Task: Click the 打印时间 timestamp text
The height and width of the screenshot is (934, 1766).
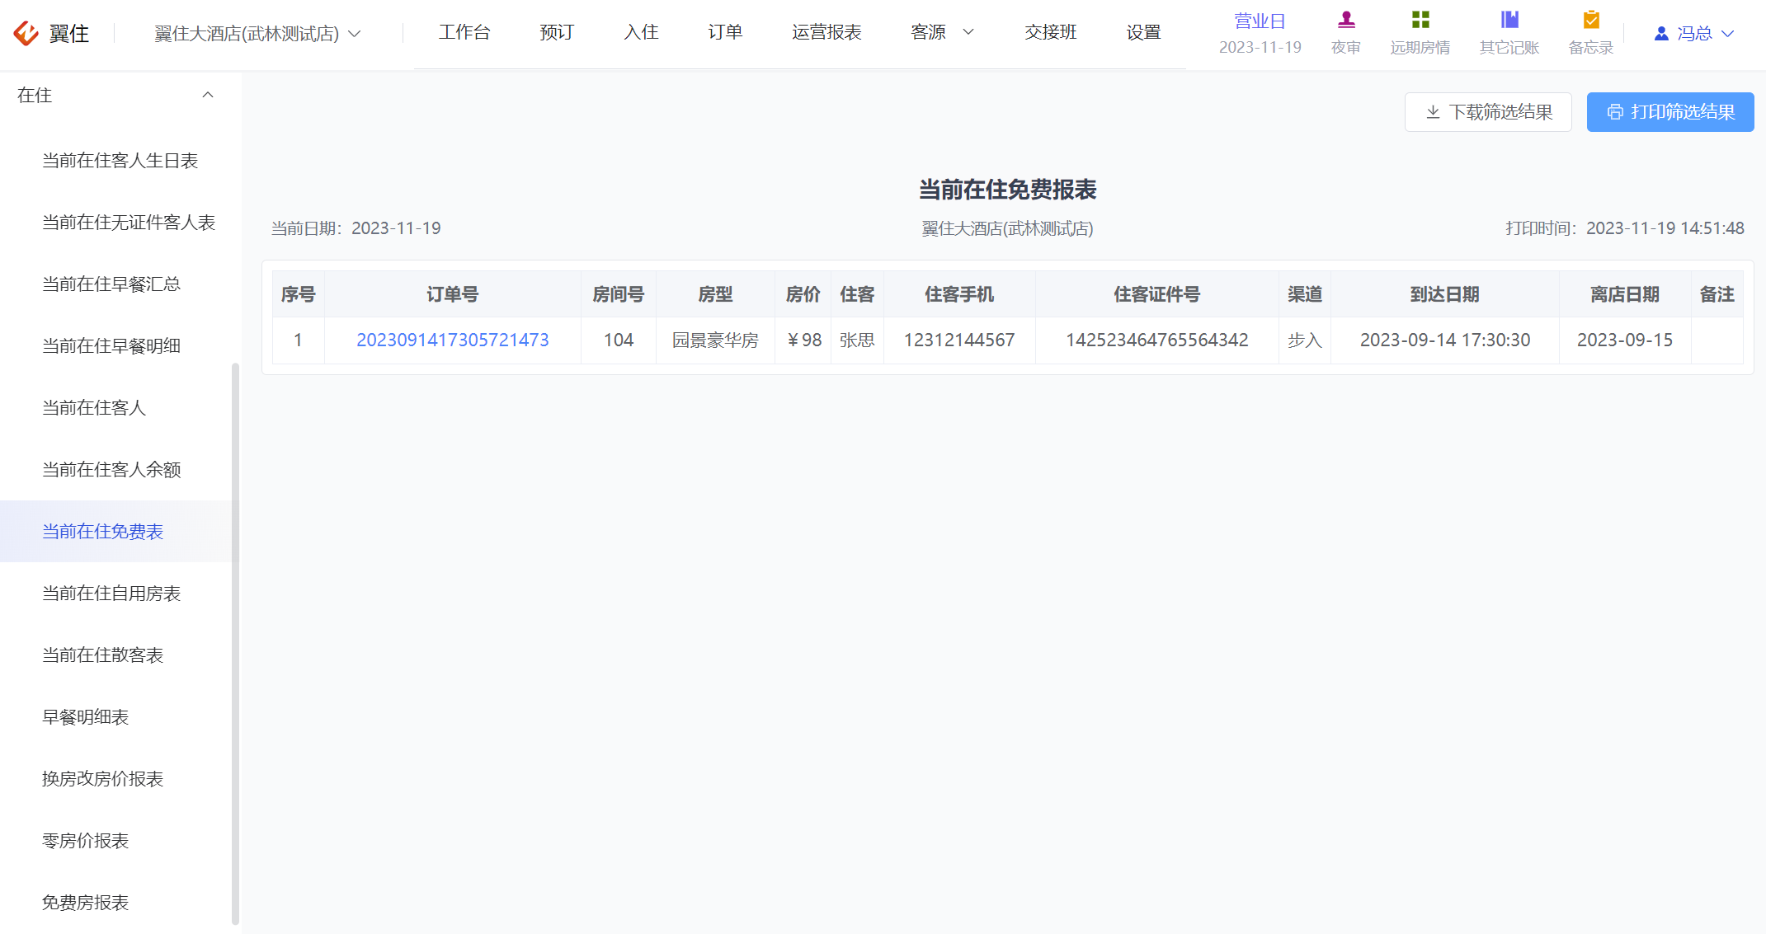Action: 1625,228
